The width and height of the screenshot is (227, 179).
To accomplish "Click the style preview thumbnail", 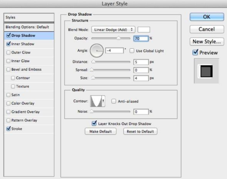I will point(206,71).
